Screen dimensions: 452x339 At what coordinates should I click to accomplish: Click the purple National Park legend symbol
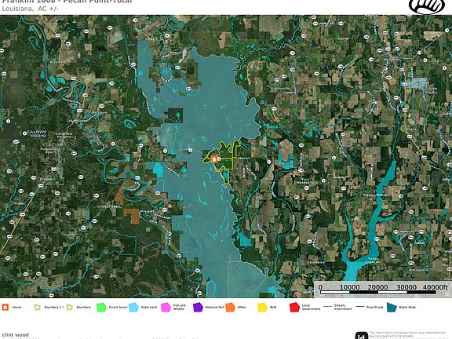pos(198,308)
